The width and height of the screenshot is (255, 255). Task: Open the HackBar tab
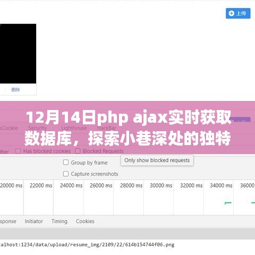(x=107, y=128)
